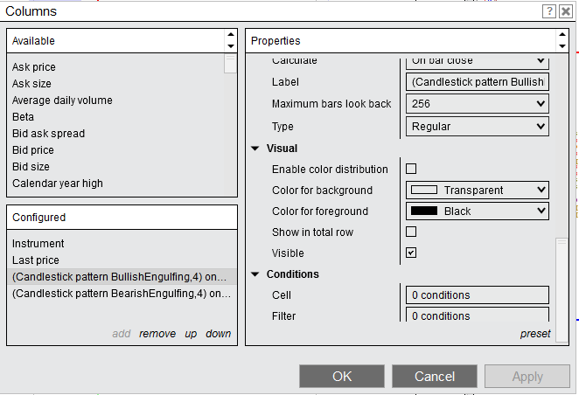The height and width of the screenshot is (395, 579).
Task: Click the down link
Action: 219,334
